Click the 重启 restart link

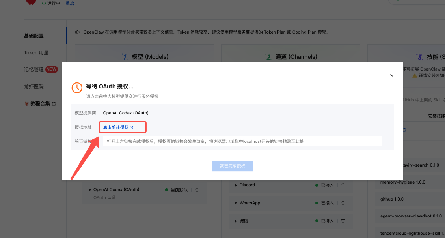click(70, 3)
